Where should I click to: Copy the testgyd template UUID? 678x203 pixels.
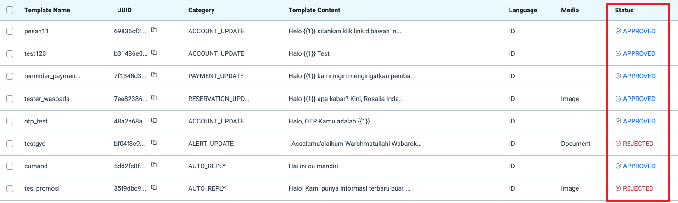[154, 143]
